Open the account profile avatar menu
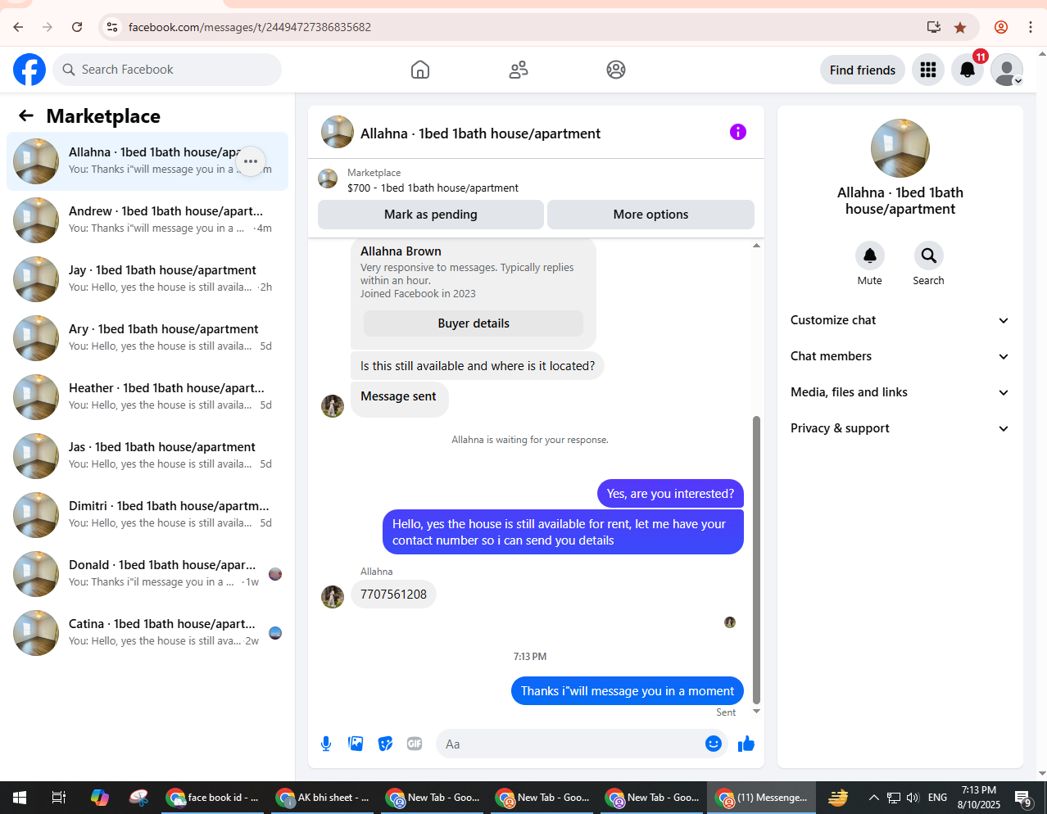The image size is (1047, 814). (1007, 70)
